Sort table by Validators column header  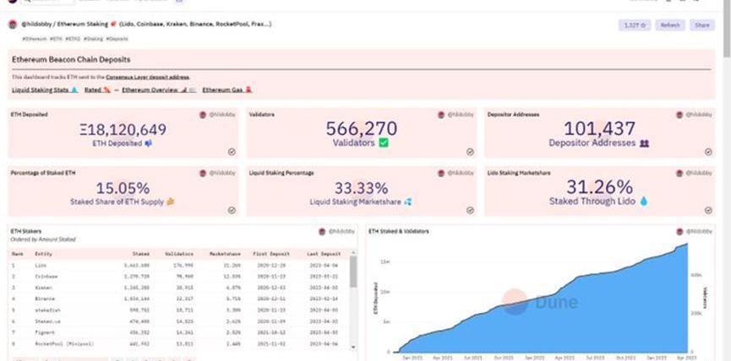[x=179, y=254]
